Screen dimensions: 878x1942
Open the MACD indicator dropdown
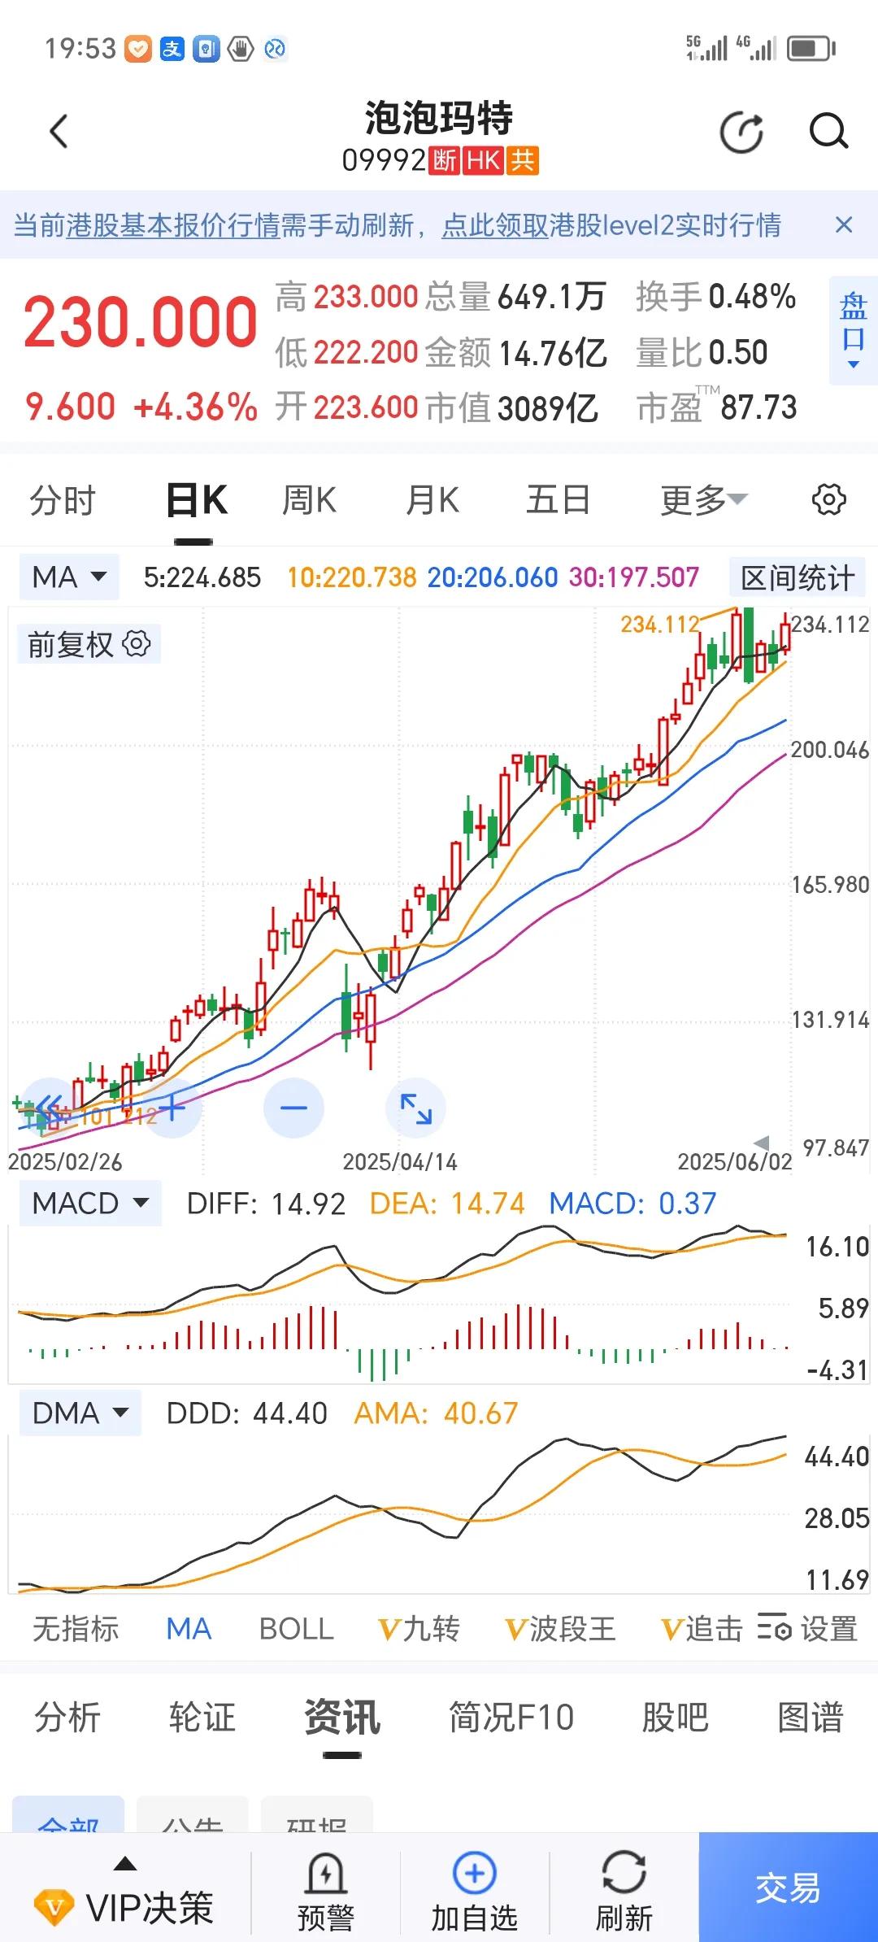(90, 1203)
